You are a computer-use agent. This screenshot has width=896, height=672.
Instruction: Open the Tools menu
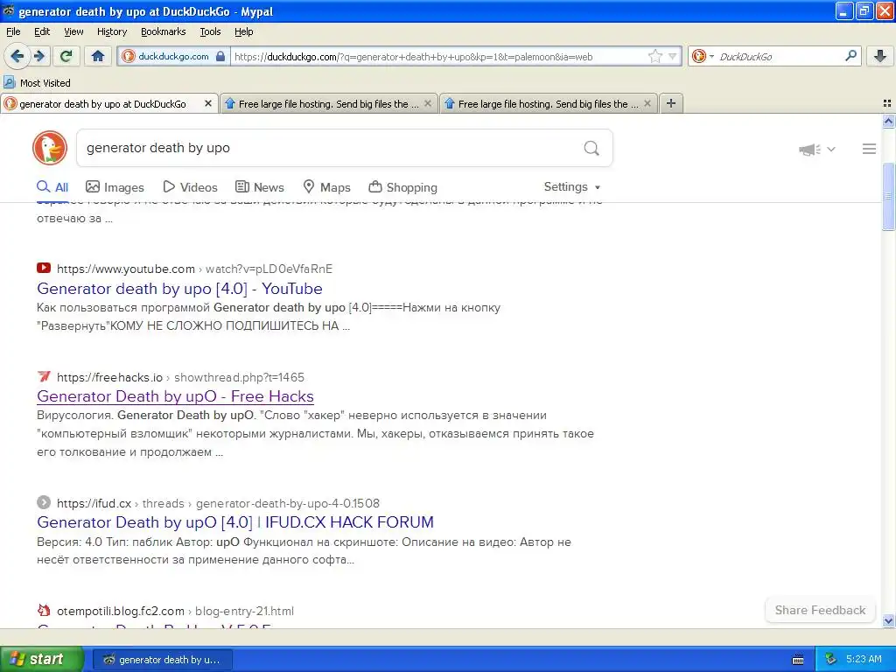210,31
